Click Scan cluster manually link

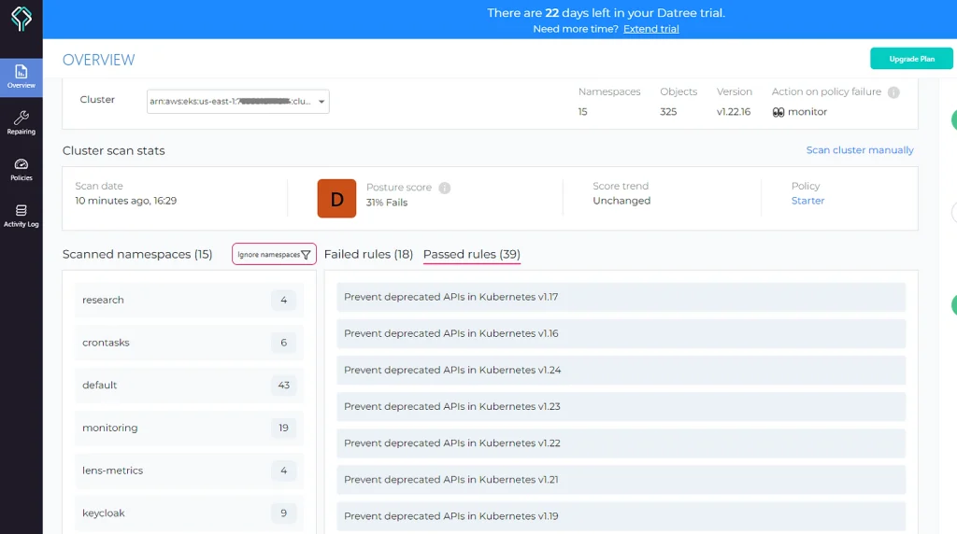pos(860,150)
